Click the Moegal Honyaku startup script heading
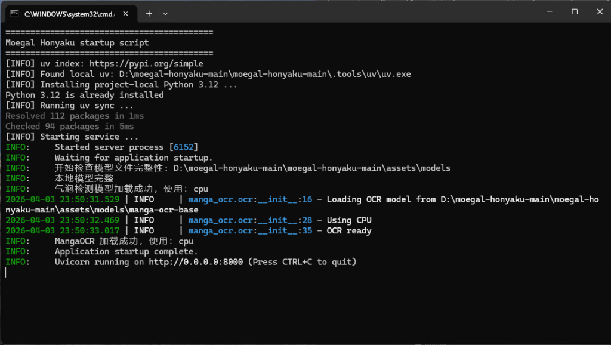This screenshot has width=611, height=345. tap(77, 42)
